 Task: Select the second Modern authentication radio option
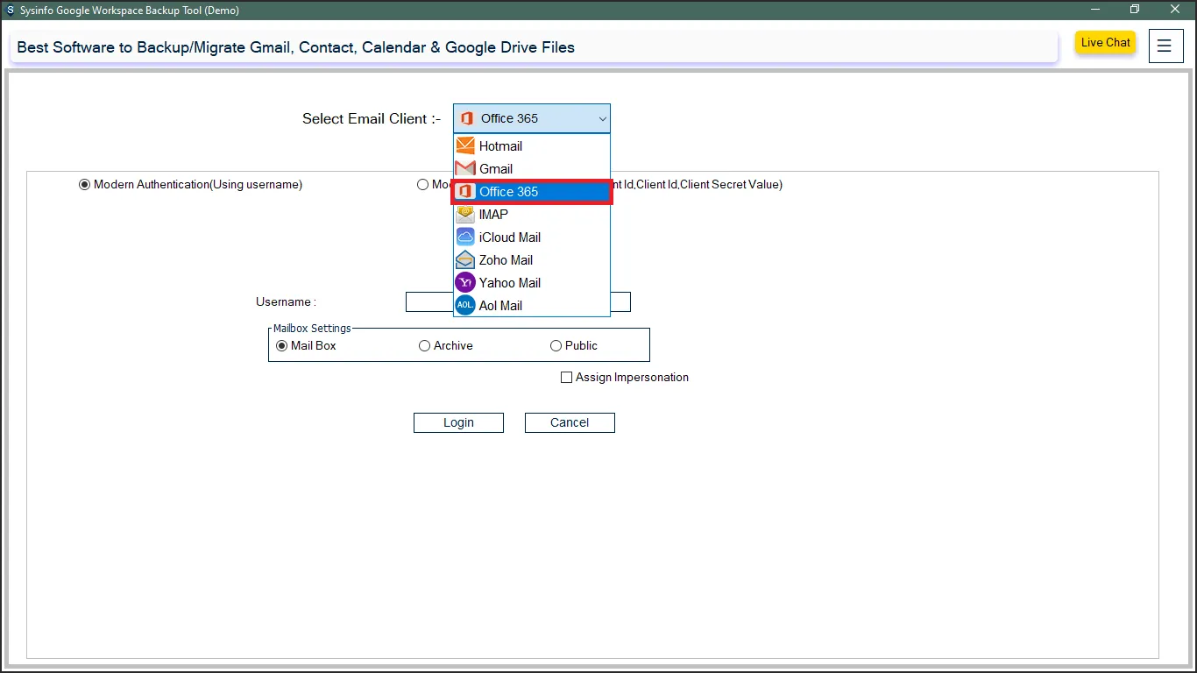pos(423,185)
